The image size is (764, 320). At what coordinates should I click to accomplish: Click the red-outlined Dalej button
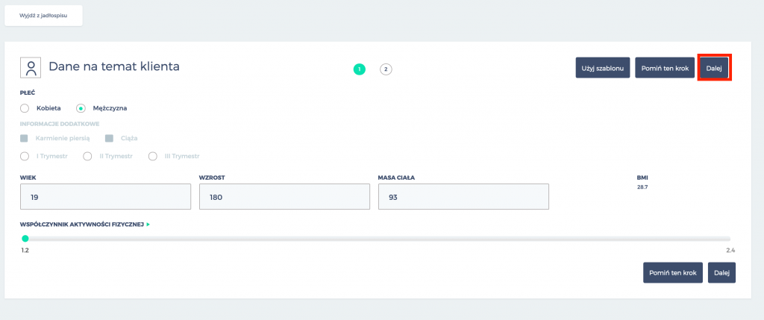[x=714, y=69]
